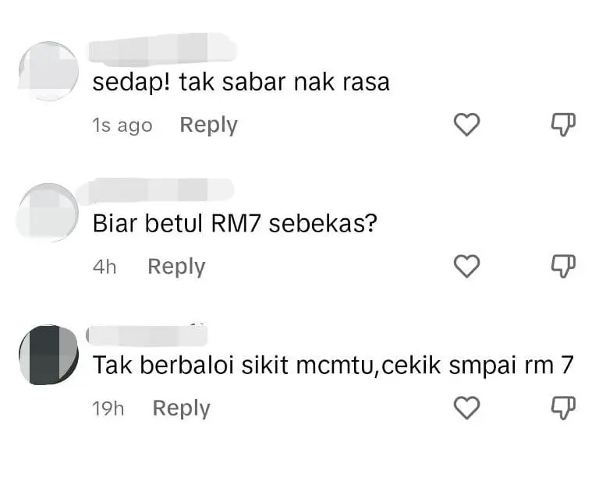This screenshot has height=502, width=599.
Task: Click the '1s ago' timestamp
Action: pos(122,125)
